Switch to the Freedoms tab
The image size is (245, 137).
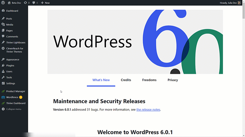pyautogui.click(x=149, y=80)
